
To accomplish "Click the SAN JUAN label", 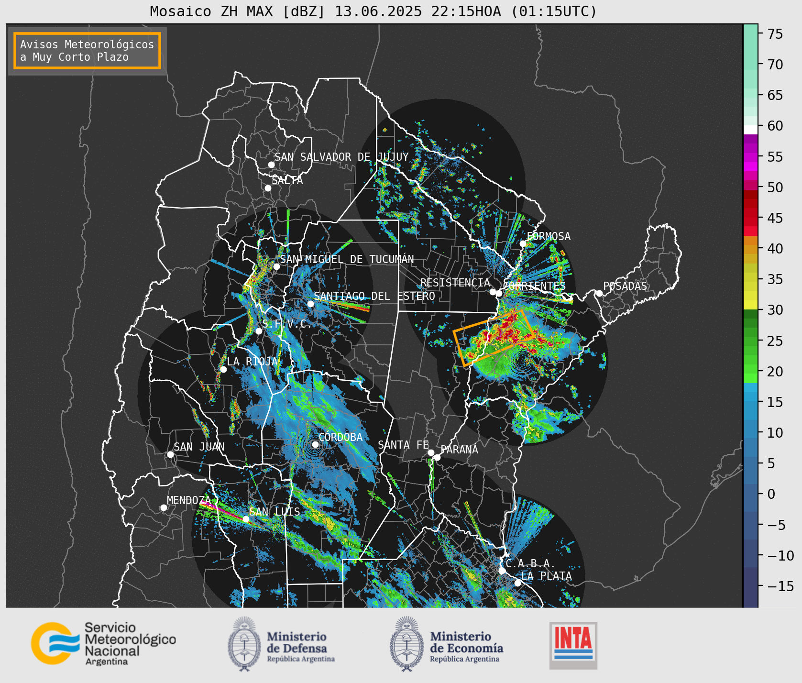I will (x=199, y=447).
